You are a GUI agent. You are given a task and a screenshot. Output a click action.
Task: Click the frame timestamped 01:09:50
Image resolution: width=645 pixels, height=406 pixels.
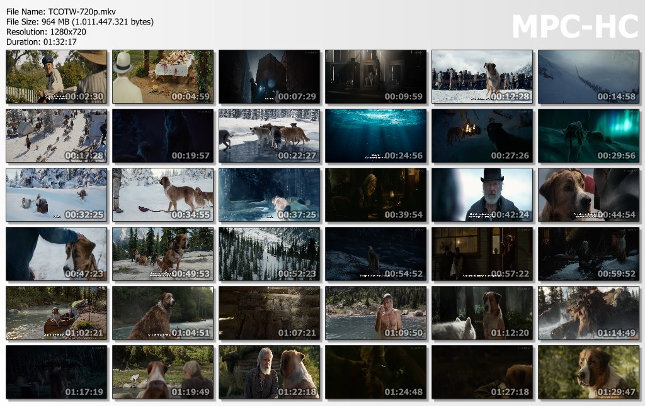(x=376, y=313)
